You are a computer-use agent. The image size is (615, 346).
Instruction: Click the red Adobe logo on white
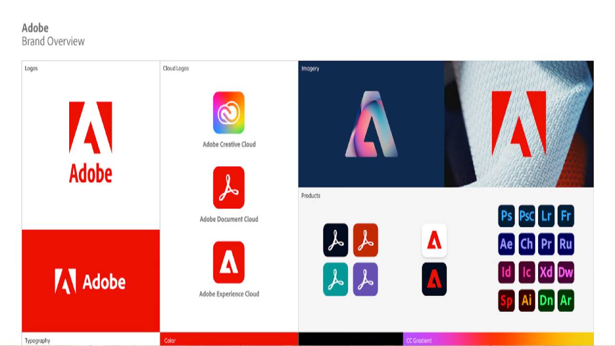click(x=90, y=142)
